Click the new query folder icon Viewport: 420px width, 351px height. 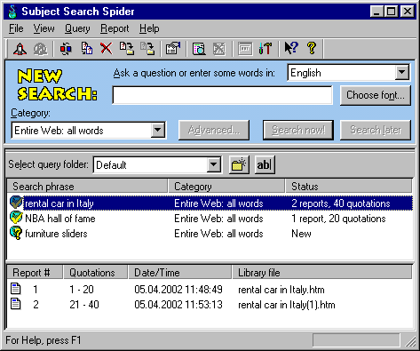coord(239,164)
